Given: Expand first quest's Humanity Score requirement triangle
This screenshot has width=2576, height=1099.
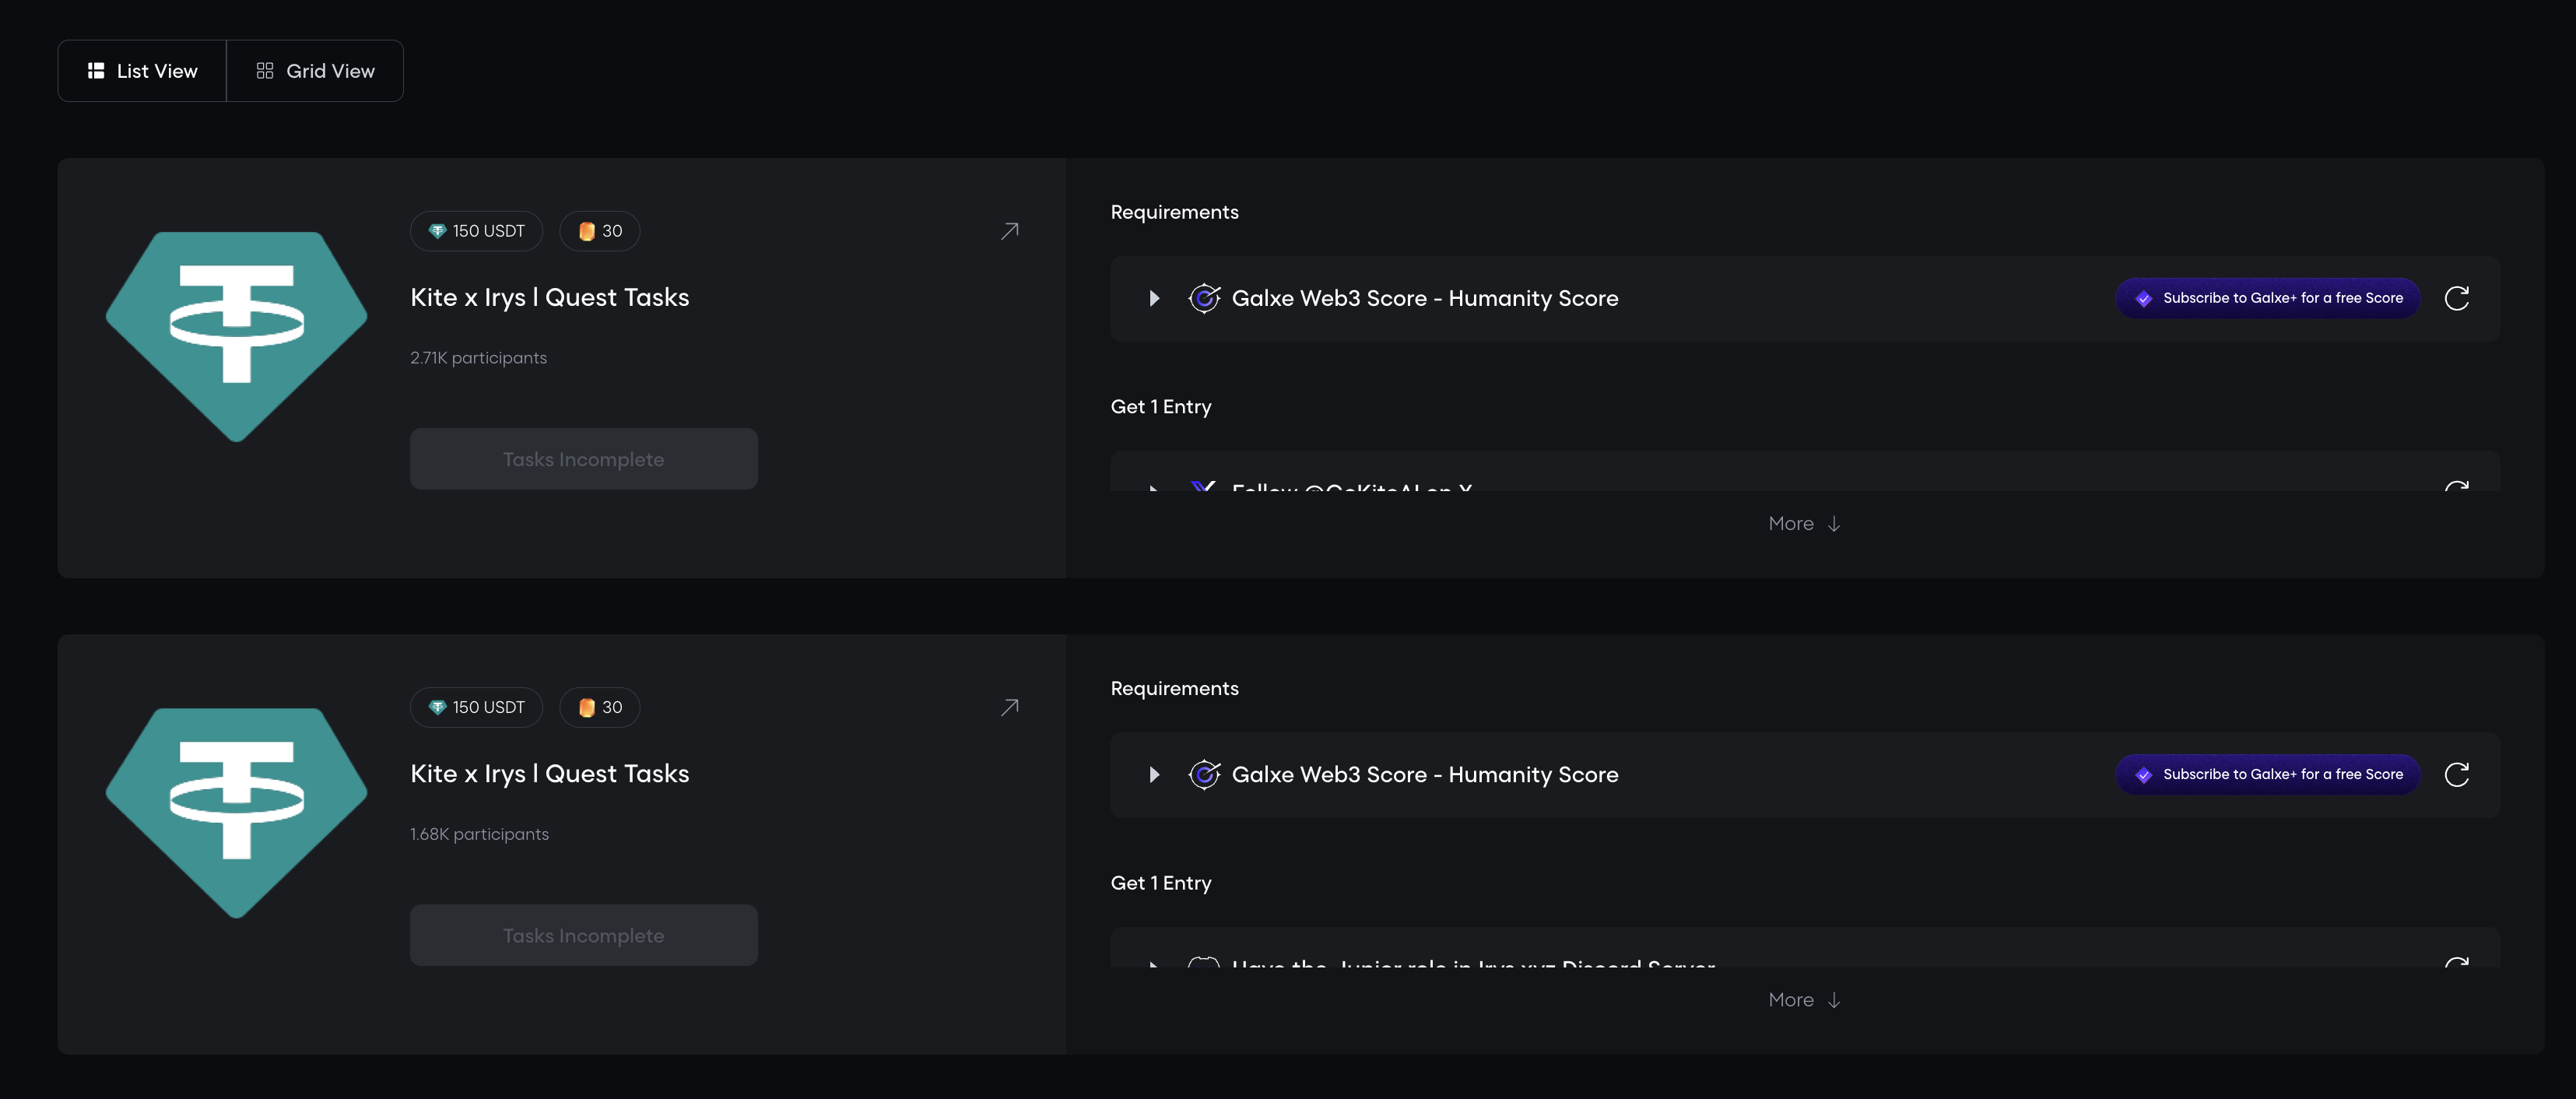Looking at the screenshot, I should coord(1154,298).
